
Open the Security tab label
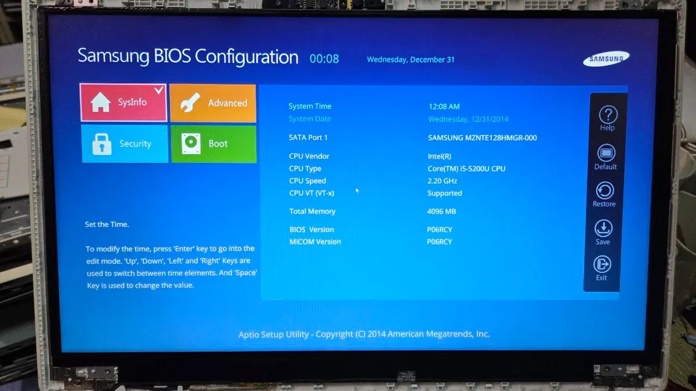(x=135, y=144)
